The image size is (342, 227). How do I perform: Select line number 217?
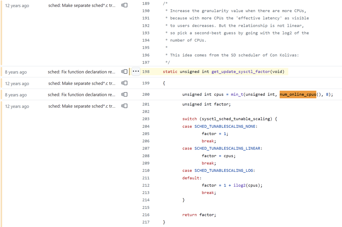point(146,222)
